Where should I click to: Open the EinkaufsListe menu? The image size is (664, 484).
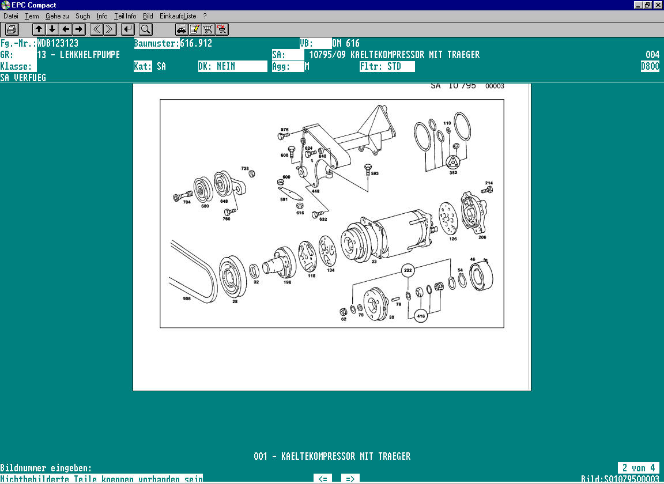coord(178,16)
